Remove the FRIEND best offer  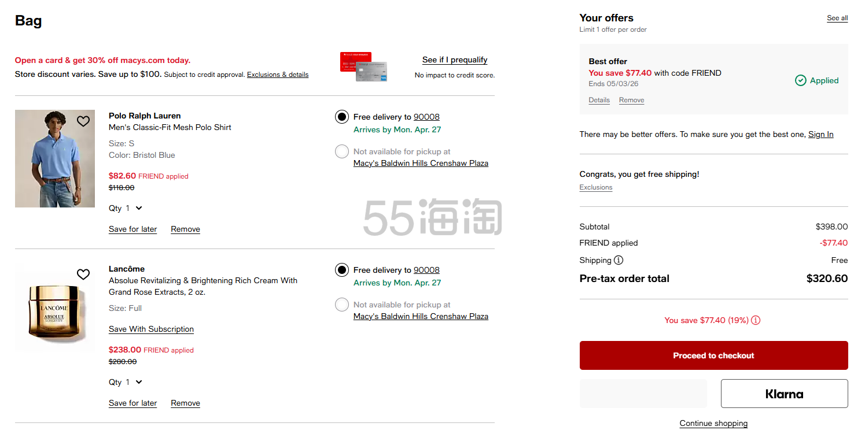tap(631, 100)
